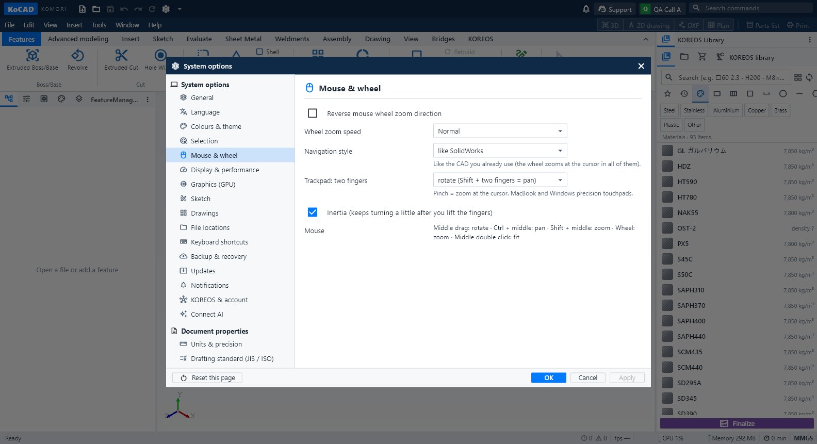Select the SCM435 material row
This screenshot has width=817, height=444.
point(738,352)
